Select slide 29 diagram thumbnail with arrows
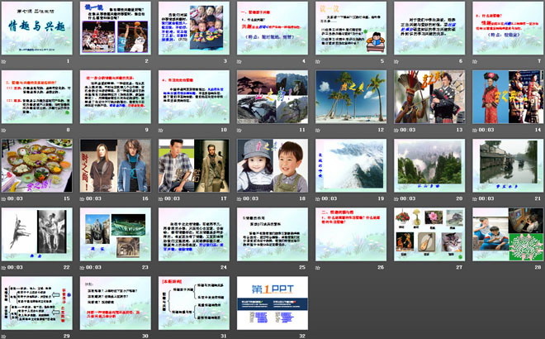Viewport: 545px width, 339px height. tap(37, 303)
